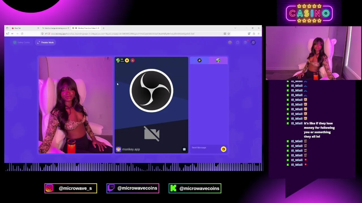Image resolution: width=362 pixels, height=203 pixels.
Task: Open options dots on own video
Action: click(x=108, y=58)
